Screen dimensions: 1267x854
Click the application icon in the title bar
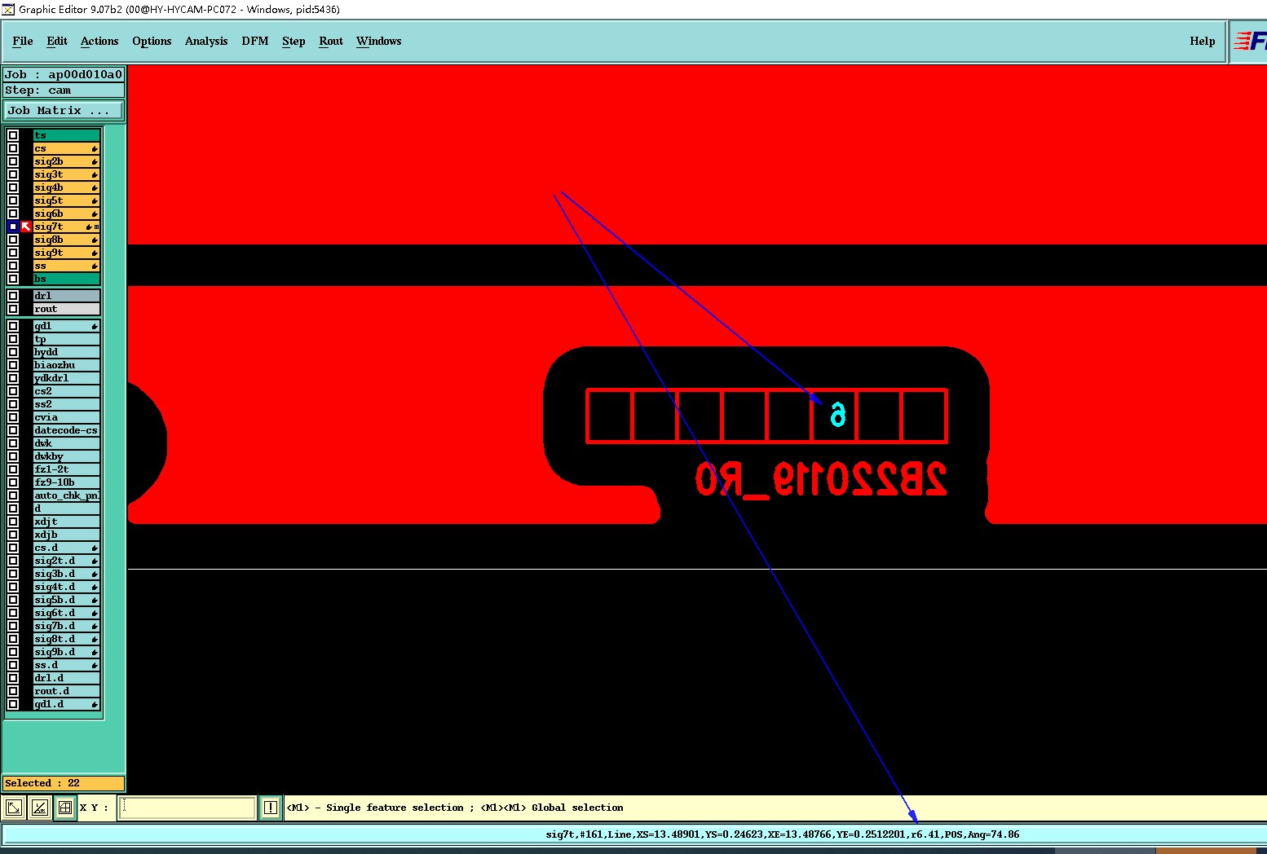tap(8, 9)
